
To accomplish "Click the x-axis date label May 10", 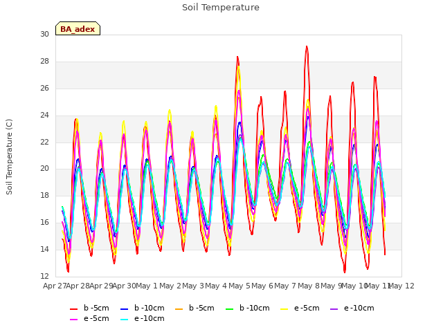I will point(354,286).
